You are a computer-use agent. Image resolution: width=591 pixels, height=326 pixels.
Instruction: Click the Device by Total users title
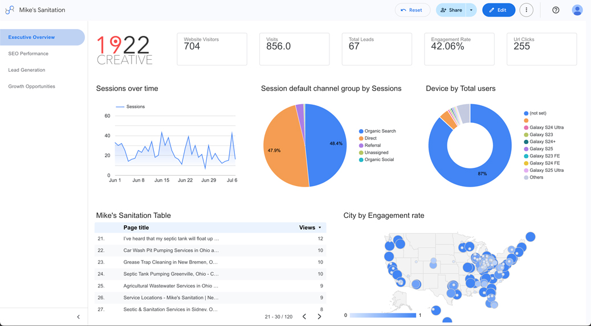point(460,88)
